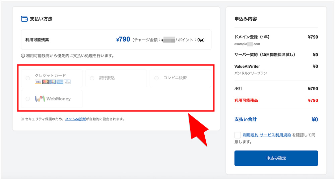Click the American Express logo
Image resolution: width=335 pixels, height=180 pixels.
pyautogui.click(x=60, y=82)
